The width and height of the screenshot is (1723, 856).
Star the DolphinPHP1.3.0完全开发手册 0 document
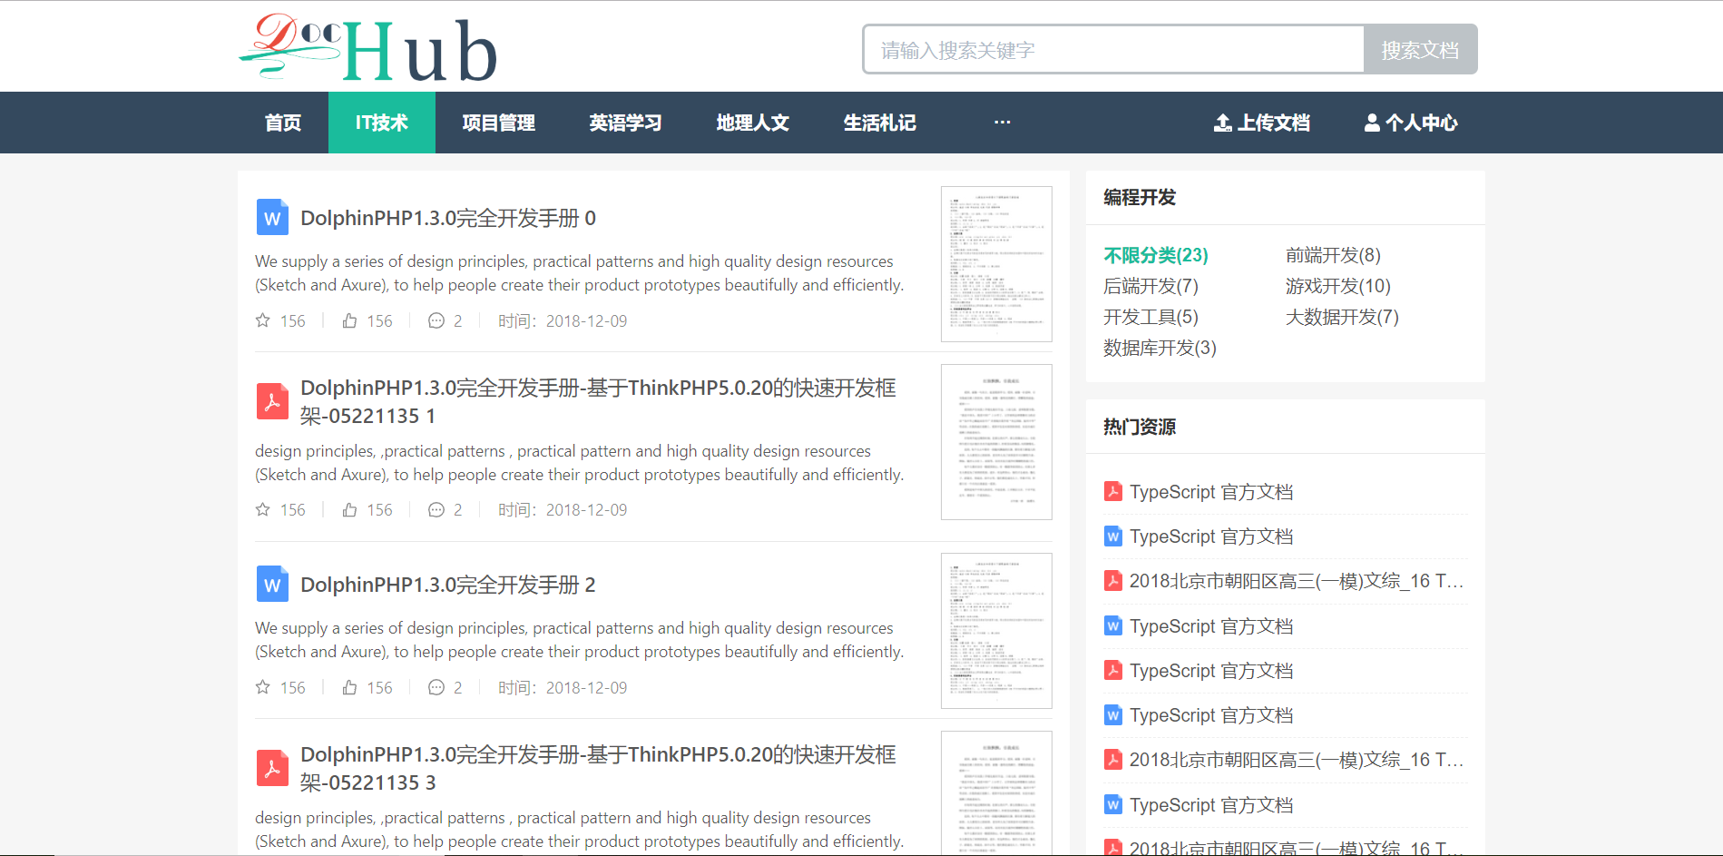(263, 320)
